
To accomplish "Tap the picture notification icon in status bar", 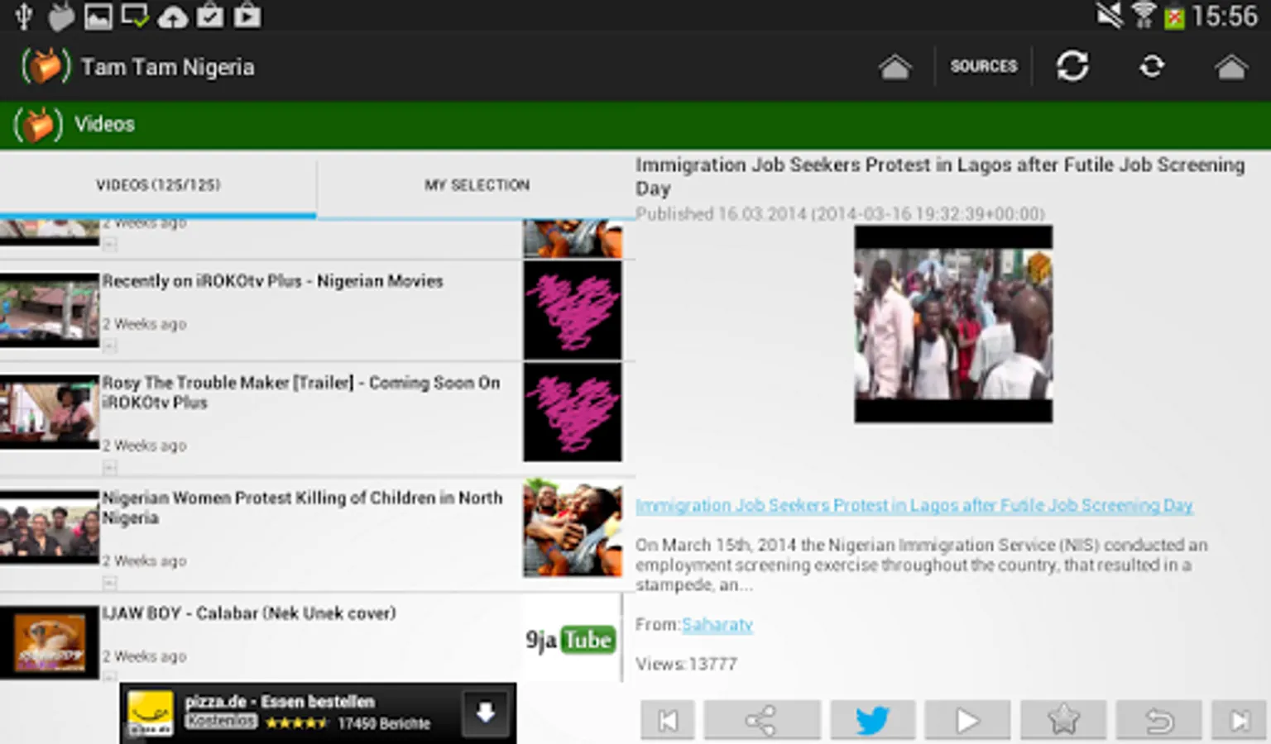I will click(x=98, y=16).
